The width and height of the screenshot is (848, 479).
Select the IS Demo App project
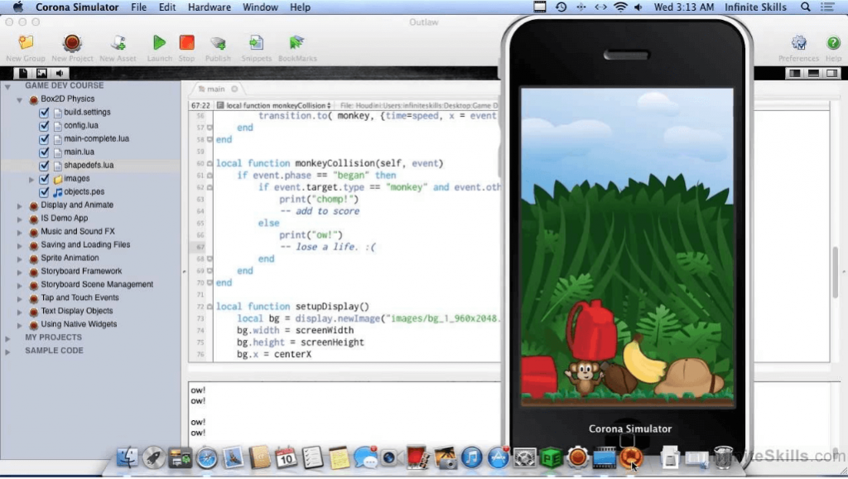(x=65, y=218)
